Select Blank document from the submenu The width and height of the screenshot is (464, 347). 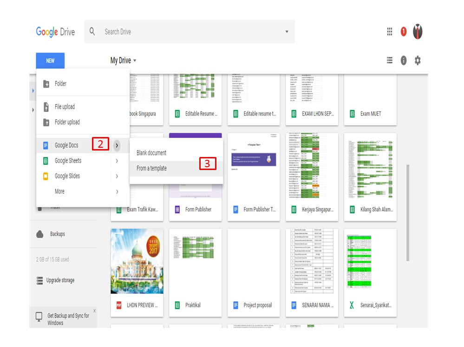[176, 153]
